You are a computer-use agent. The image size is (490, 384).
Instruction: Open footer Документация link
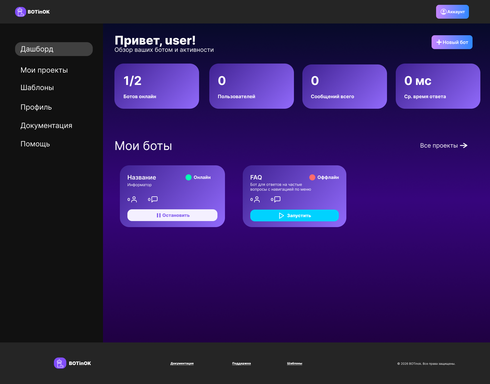[182, 364]
